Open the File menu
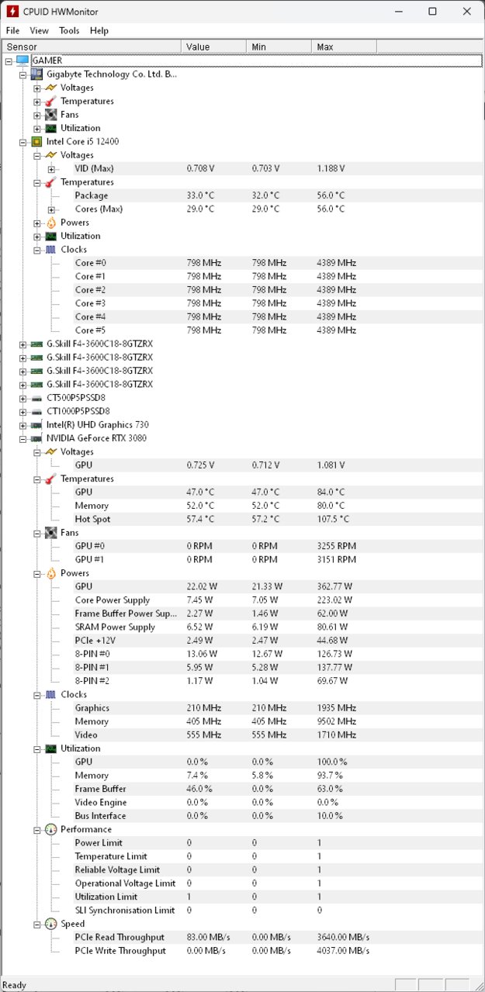485x992 pixels. pos(12,30)
